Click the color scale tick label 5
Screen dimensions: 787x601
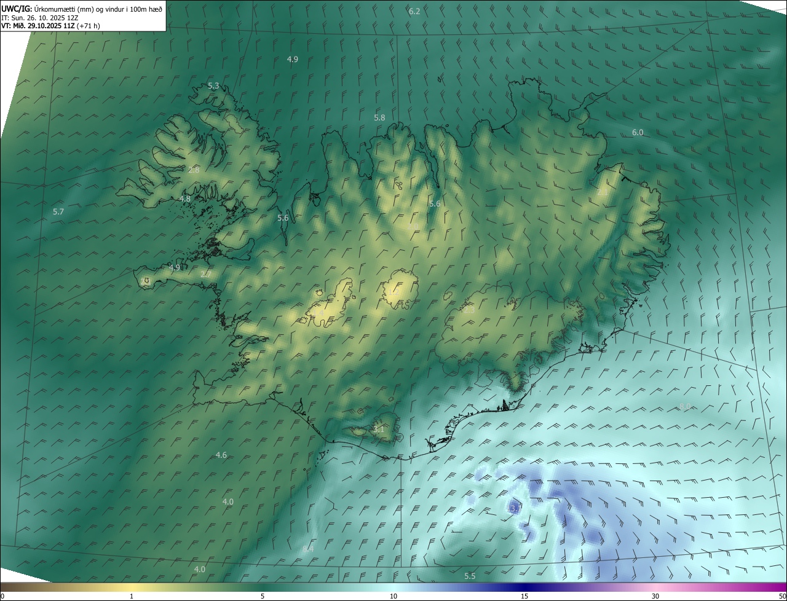tap(263, 597)
